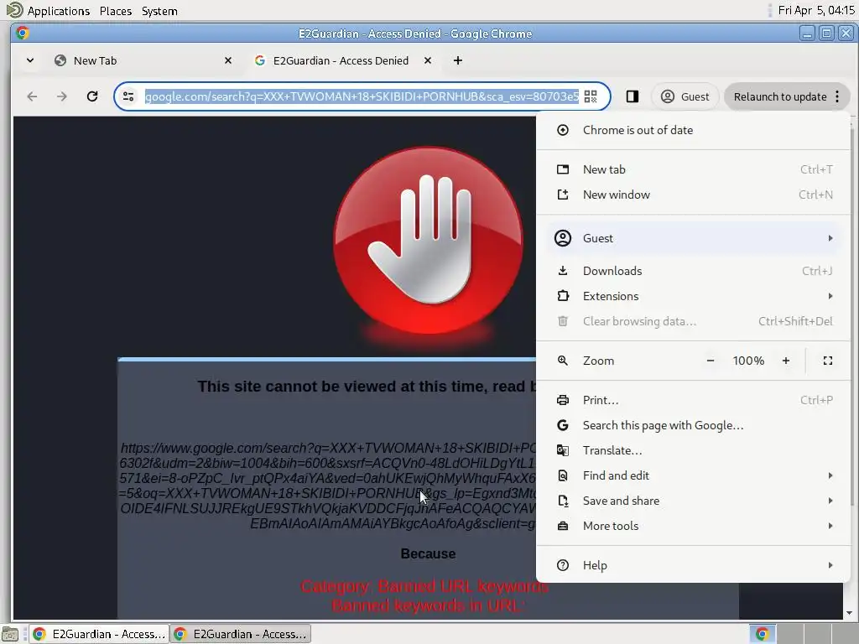Click the three-dot Chrome menu icon
This screenshot has width=859, height=644.
837,96
